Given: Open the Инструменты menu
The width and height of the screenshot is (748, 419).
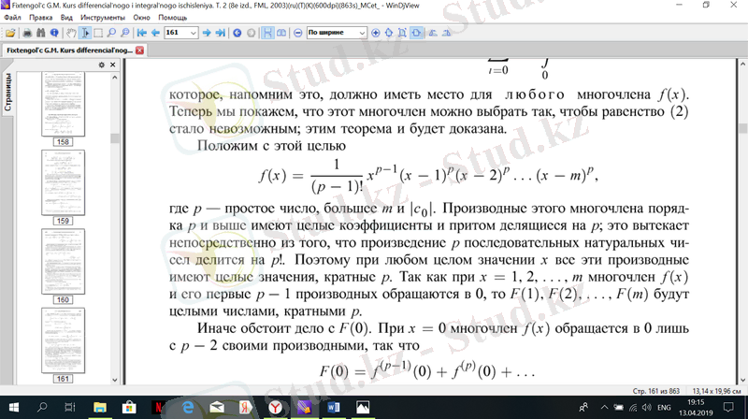Looking at the screenshot, I should (x=103, y=18).
